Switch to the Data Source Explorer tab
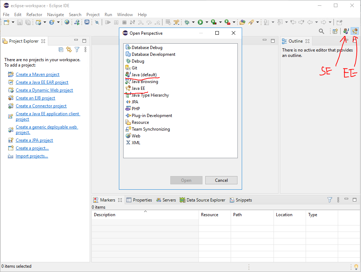The width and height of the screenshot is (361, 272). click(x=202, y=200)
